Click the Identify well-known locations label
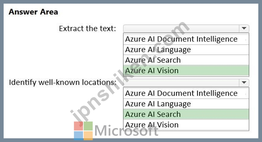This screenshot has height=142, width=262. (63, 82)
